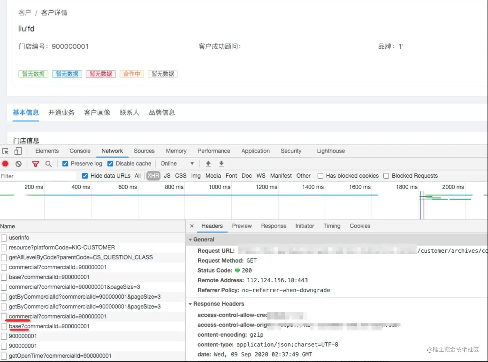Screen dimensions: 488x362
Task: Toggle the red filter funnel icon
Action: [36, 164]
